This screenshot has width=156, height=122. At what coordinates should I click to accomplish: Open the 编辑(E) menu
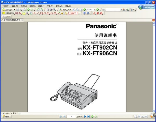tap(15, 6)
